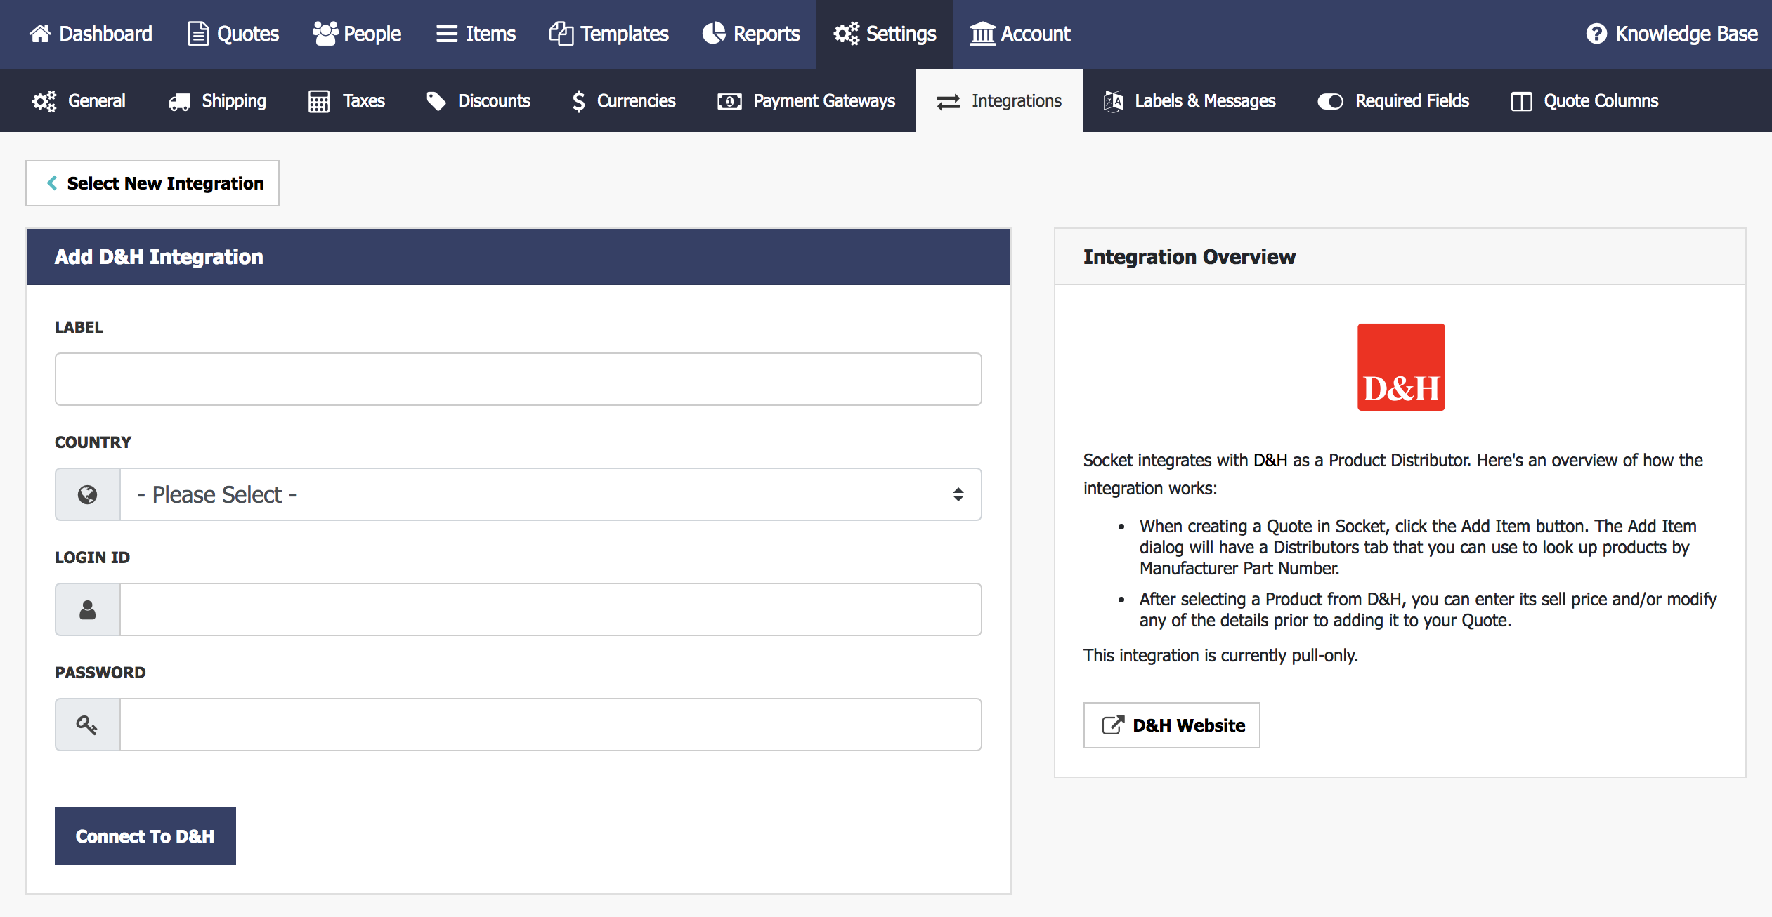This screenshot has width=1772, height=917.
Task: Click the Discounts tag icon
Action: (x=436, y=101)
